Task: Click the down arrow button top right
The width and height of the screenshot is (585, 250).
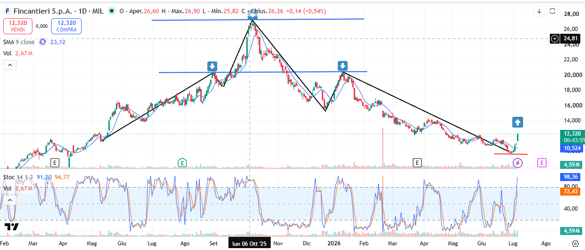Action: click(x=539, y=11)
